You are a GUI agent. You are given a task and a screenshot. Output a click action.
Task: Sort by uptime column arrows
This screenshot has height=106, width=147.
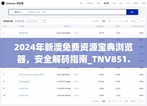(x=143, y=26)
